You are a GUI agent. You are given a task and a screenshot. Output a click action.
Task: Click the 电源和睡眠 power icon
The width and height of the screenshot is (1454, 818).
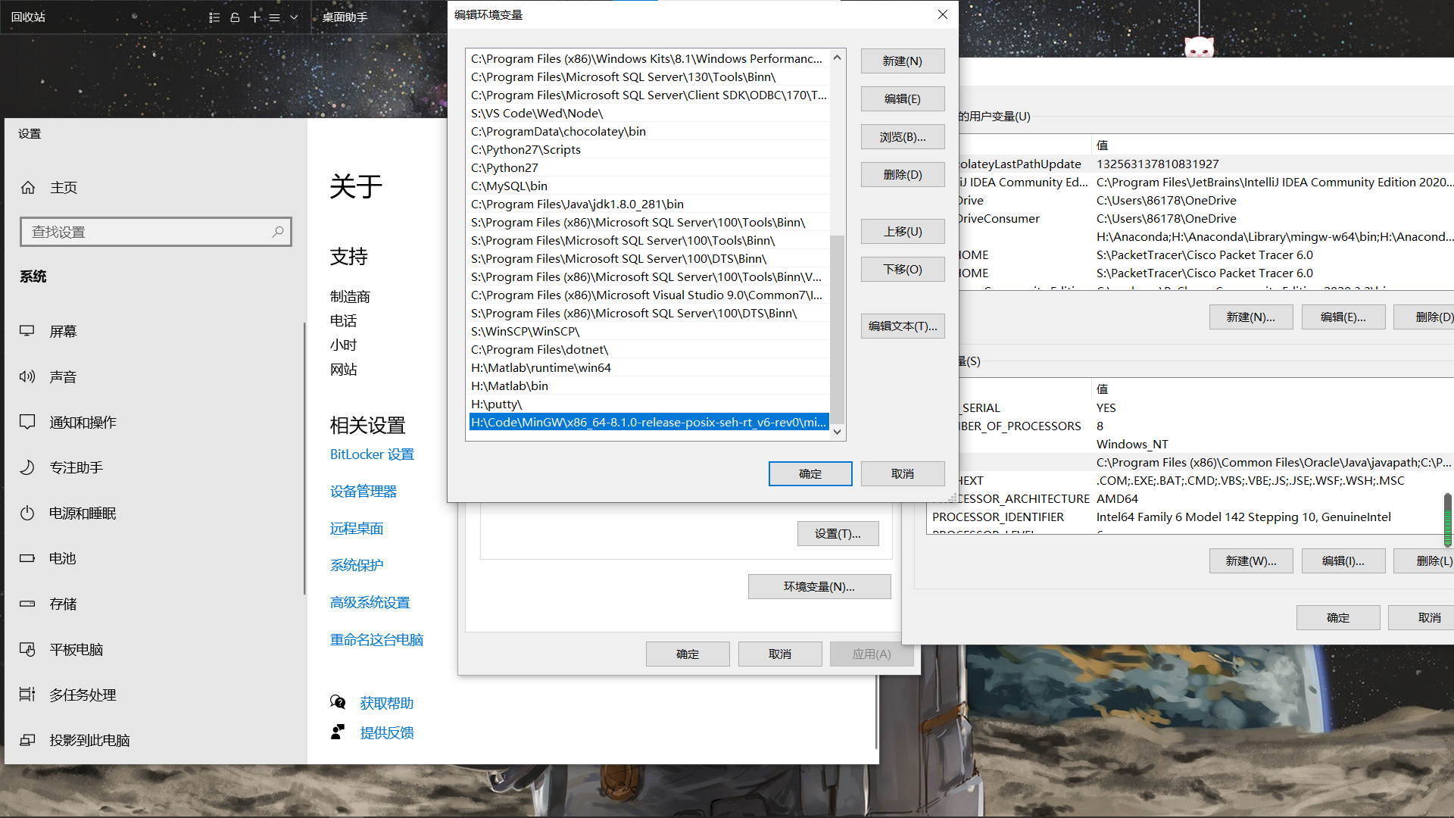tap(27, 513)
